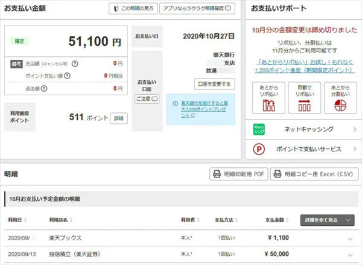Download 明細コピー用 Excel (CSV)

point(314,174)
